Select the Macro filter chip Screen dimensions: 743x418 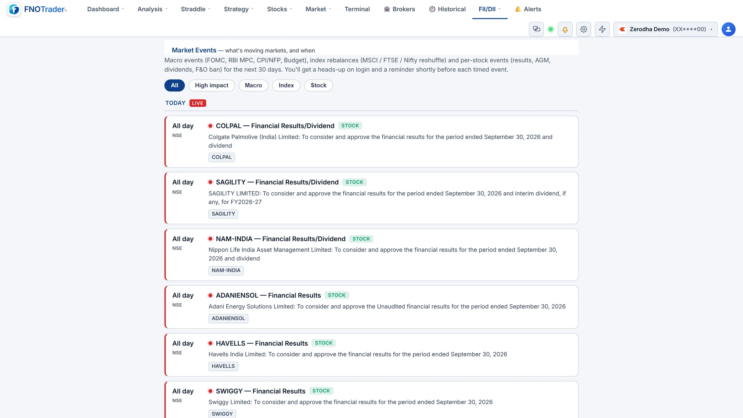point(253,85)
